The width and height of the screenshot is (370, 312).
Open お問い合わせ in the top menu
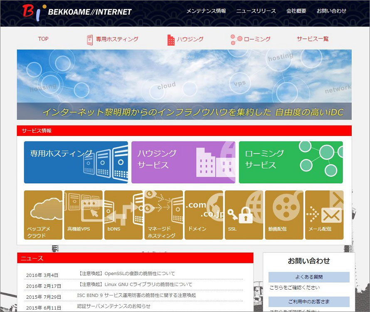point(331,11)
